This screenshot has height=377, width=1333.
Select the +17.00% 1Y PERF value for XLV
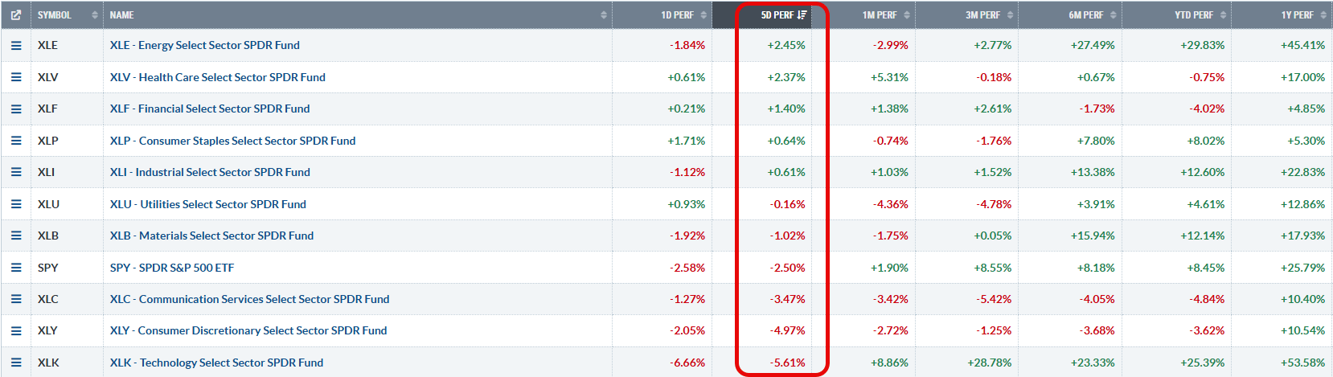click(x=1302, y=77)
